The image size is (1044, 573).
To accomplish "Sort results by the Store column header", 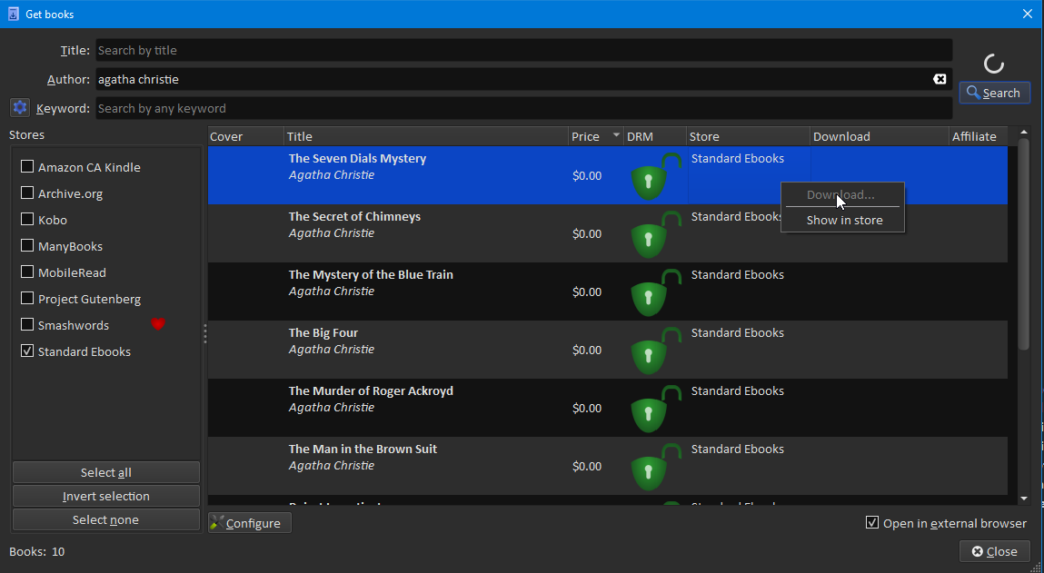I will click(x=749, y=136).
